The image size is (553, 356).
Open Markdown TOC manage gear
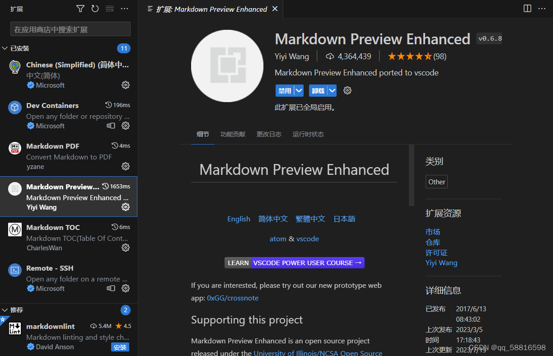coord(126,248)
